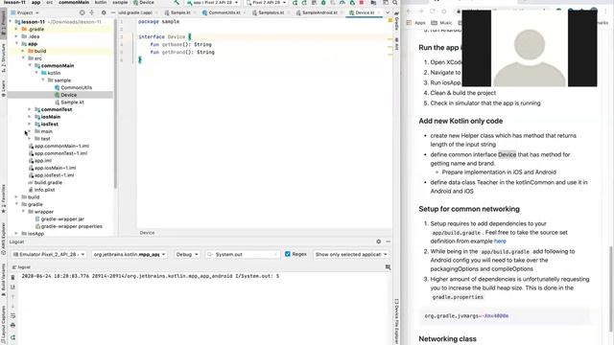The image size is (614, 345).
Task: Open Apps bookmark in browser bar
Action: point(416,23)
